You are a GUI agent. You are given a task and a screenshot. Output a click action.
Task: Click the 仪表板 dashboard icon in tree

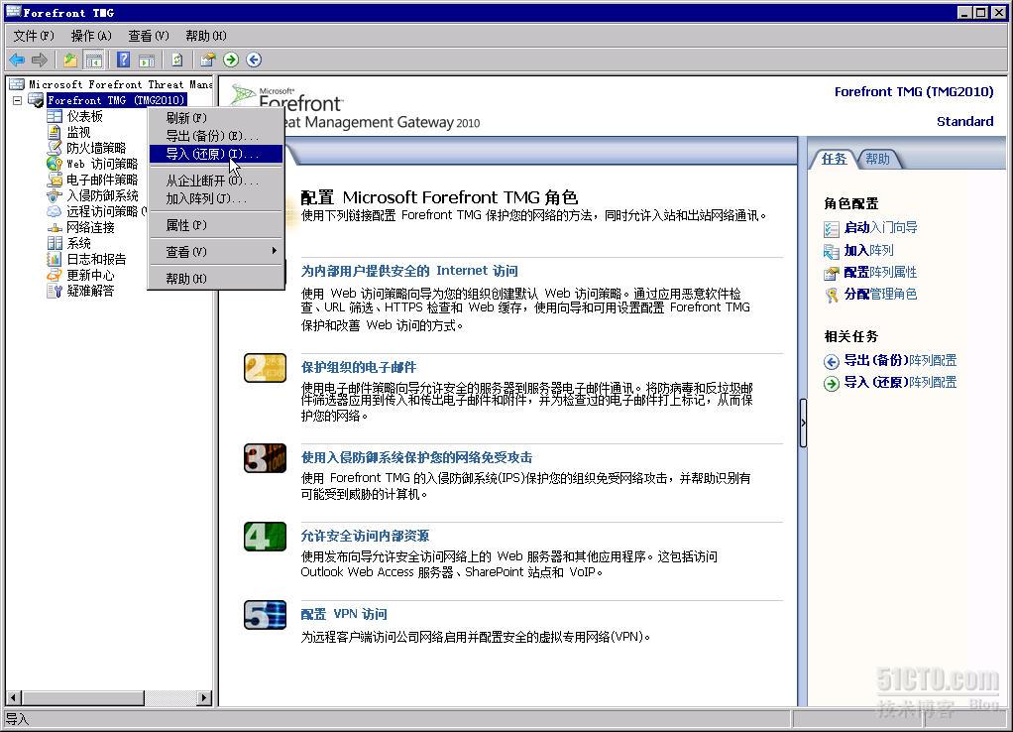coord(55,116)
